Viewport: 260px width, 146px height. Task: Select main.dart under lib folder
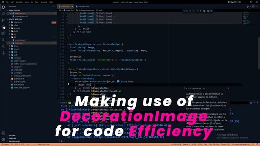(x=32, y=43)
